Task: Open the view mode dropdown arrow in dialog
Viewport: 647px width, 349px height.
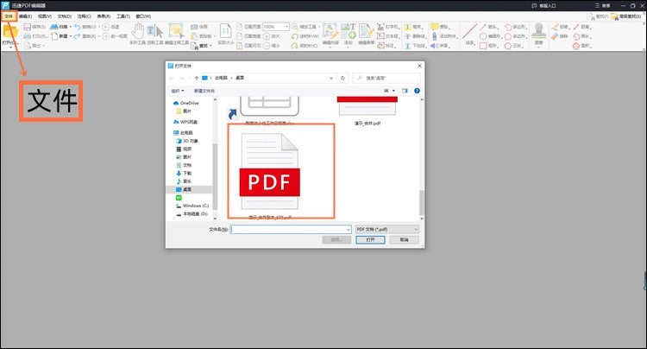Action: point(393,91)
